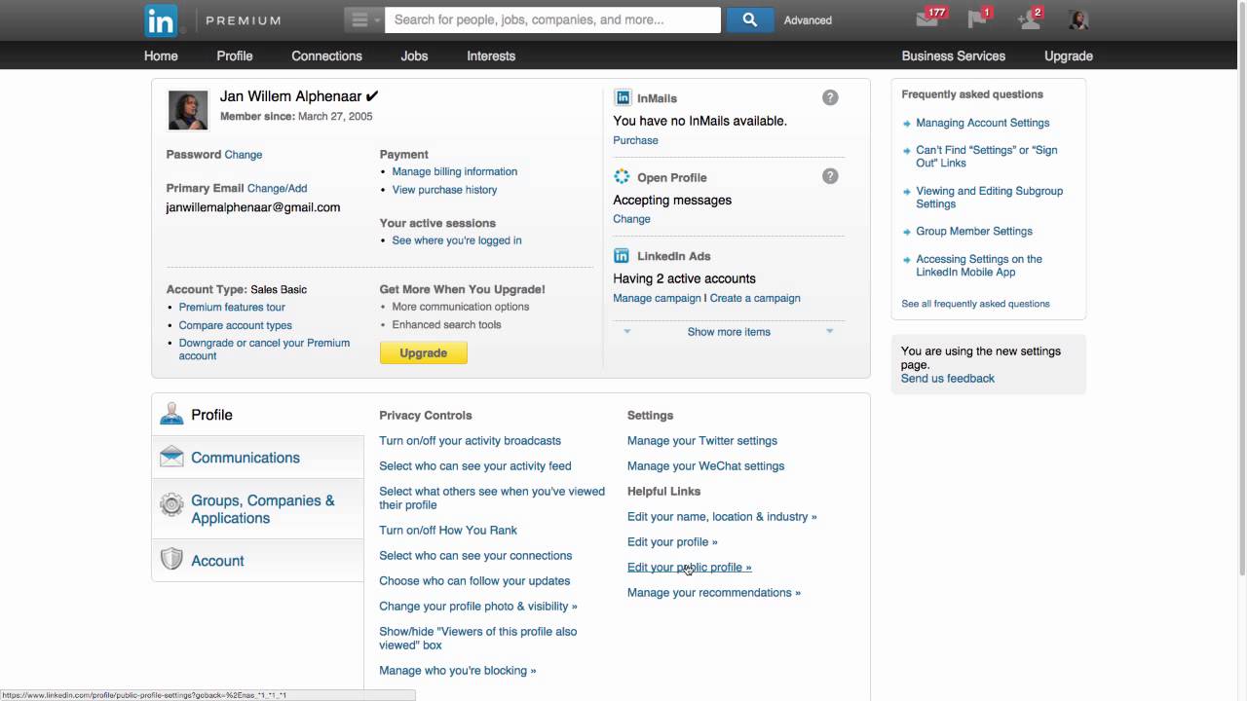The image size is (1247, 701).
Task: Click the LinkedIn logo icon
Action: pos(161,19)
